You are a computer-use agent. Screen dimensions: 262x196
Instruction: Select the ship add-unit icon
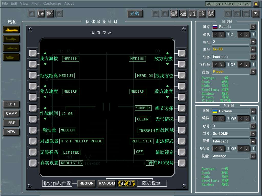(11, 48)
